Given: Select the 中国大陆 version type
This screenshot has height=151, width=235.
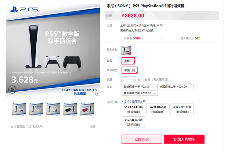Looking at the screenshot, I should 130,70.
